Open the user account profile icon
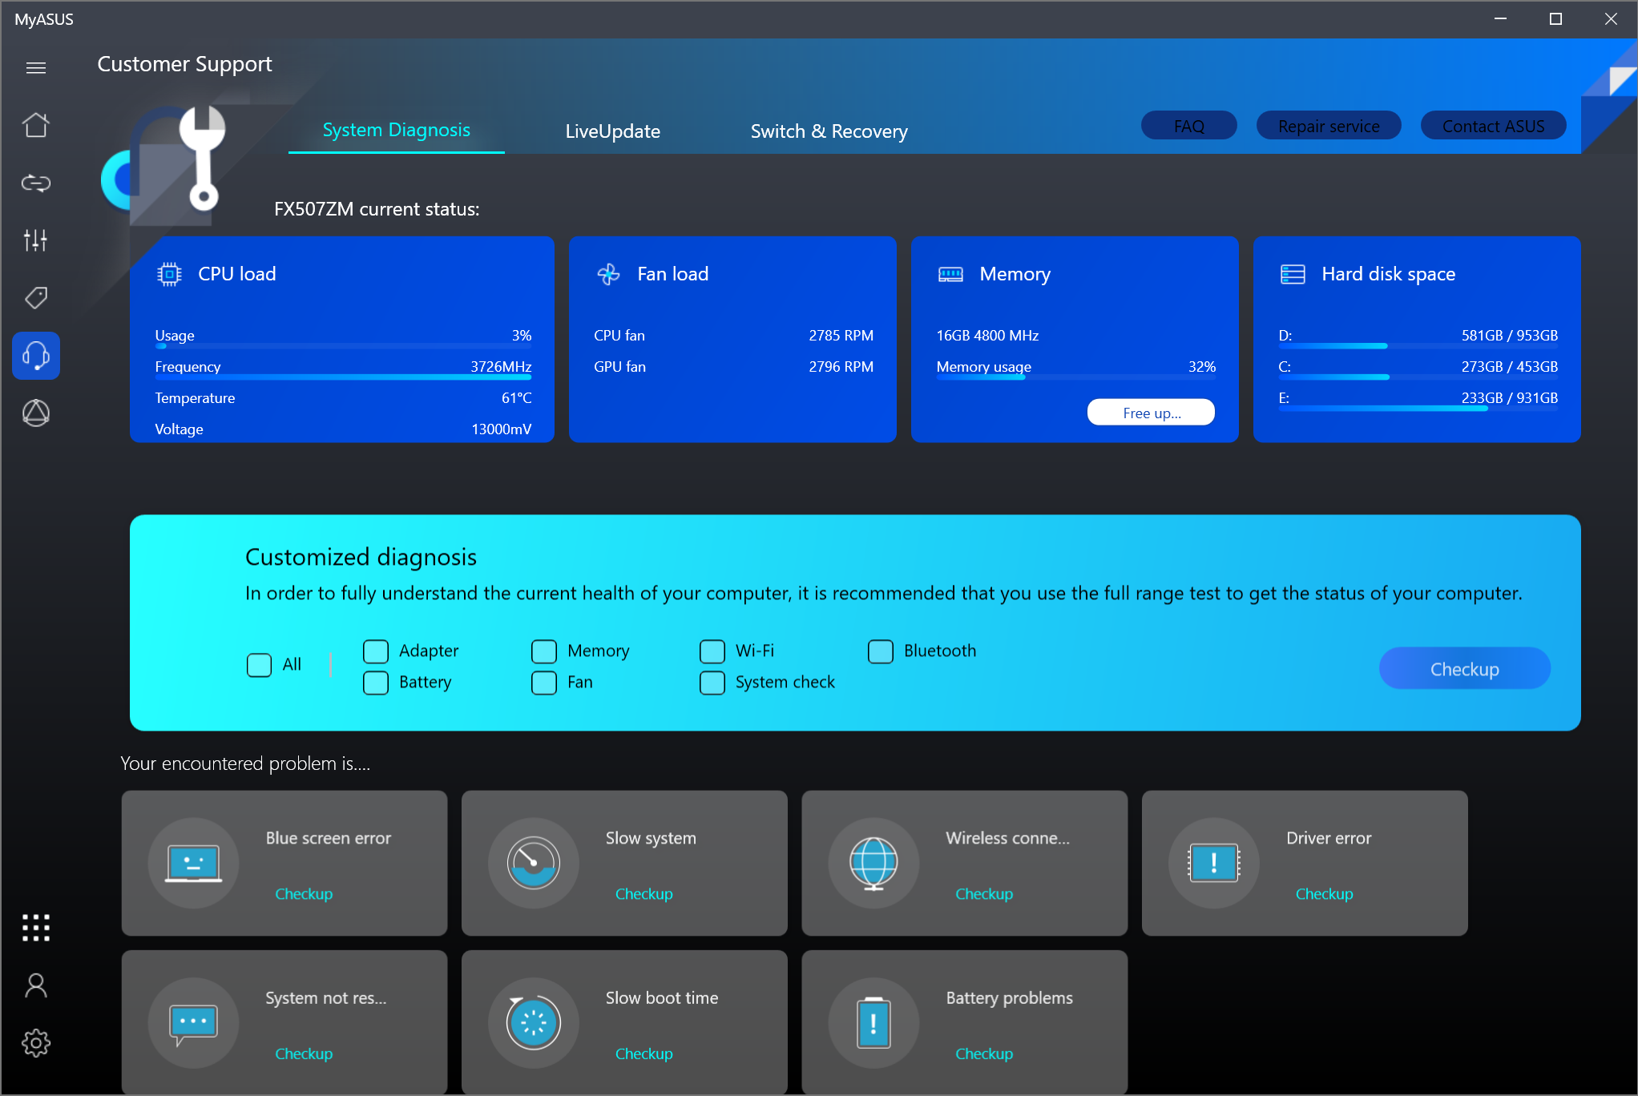The image size is (1638, 1096). pyautogui.click(x=35, y=985)
